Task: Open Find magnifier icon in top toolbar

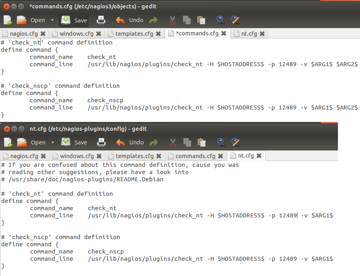Action: [x=220, y=20]
